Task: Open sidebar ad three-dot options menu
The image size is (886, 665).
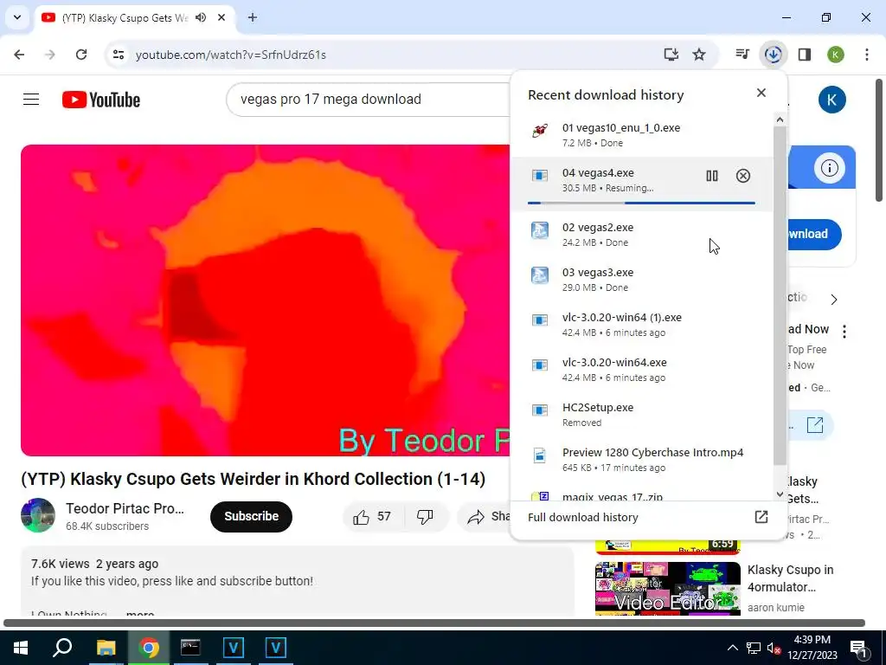Action: [x=844, y=332]
